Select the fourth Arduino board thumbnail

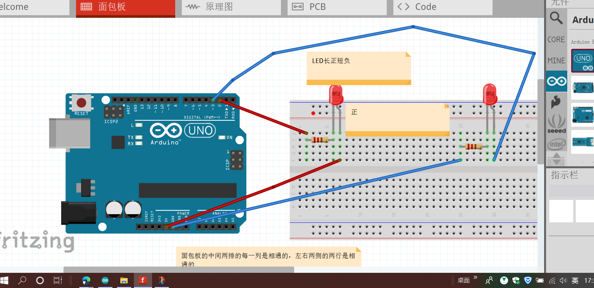coord(583,142)
